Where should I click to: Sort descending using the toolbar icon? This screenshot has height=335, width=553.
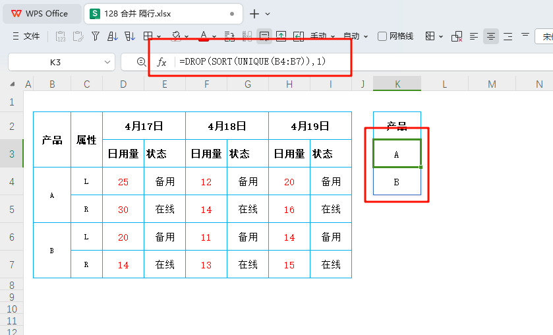click(x=129, y=36)
